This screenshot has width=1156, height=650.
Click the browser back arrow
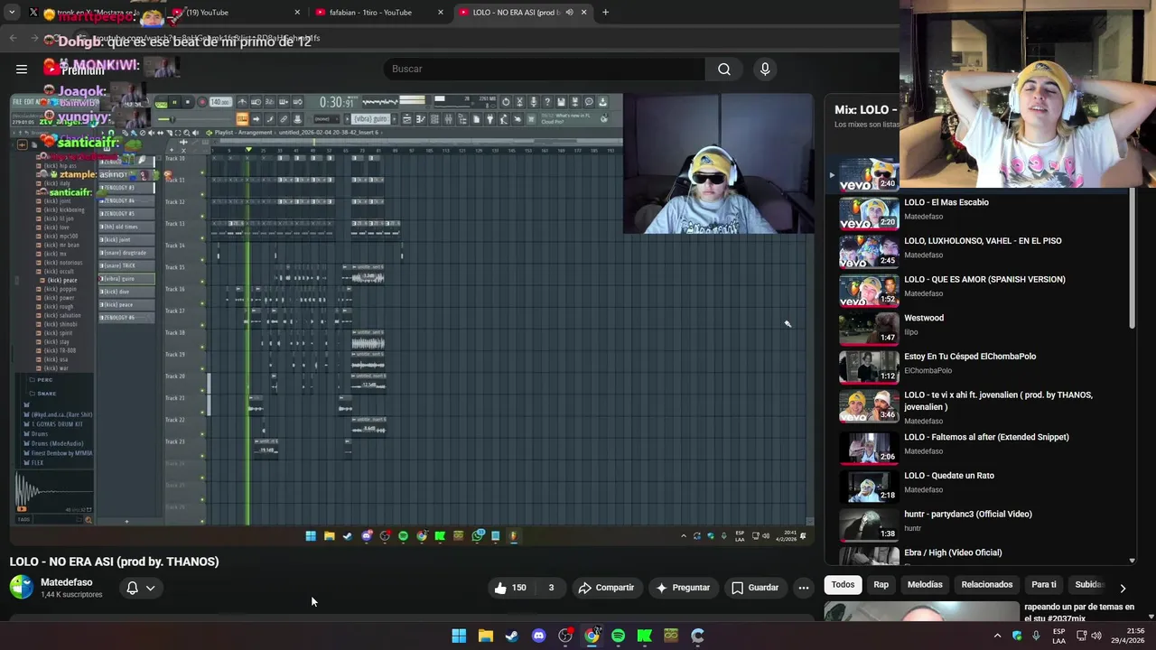13,38
